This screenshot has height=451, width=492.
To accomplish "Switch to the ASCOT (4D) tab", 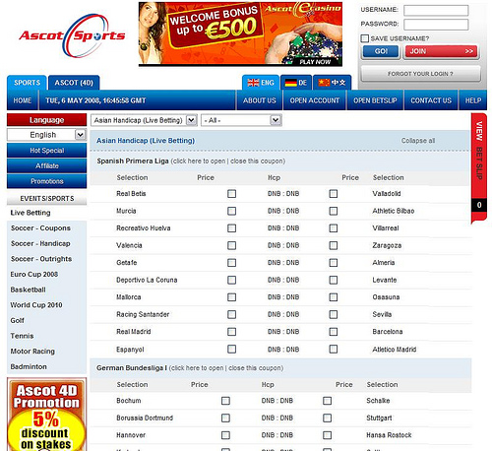I will pyautogui.click(x=74, y=83).
